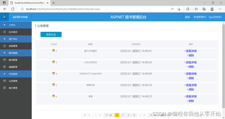Screen dimensions: 225x119
Task: Go back using the browser back arrow
Action: (x=5, y=9)
